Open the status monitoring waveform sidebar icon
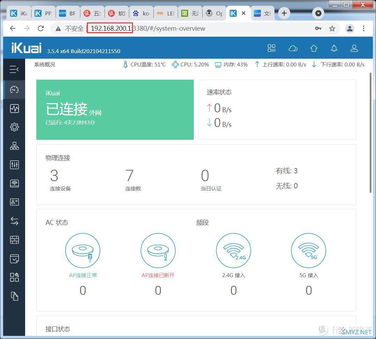Screen dimensions: 376x339 (14, 109)
